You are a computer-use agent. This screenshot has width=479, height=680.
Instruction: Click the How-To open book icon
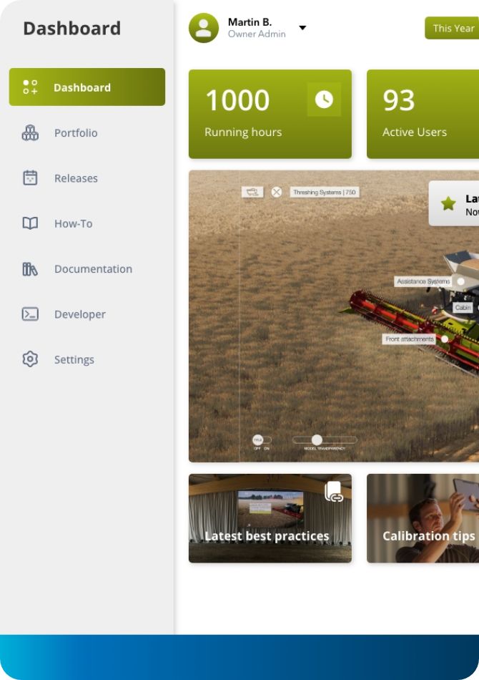(x=30, y=223)
